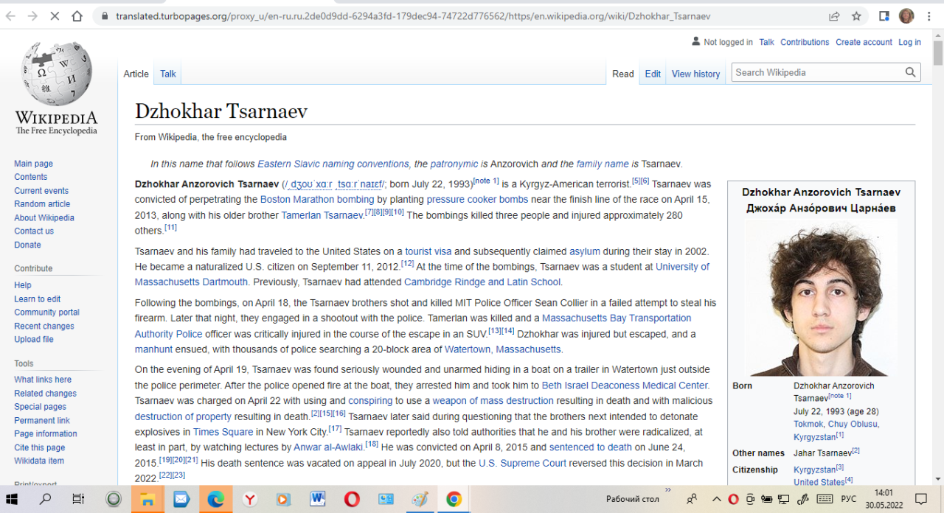Expand the Рабочий стол toolbar chevron
The width and height of the screenshot is (944, 513).
668,489
